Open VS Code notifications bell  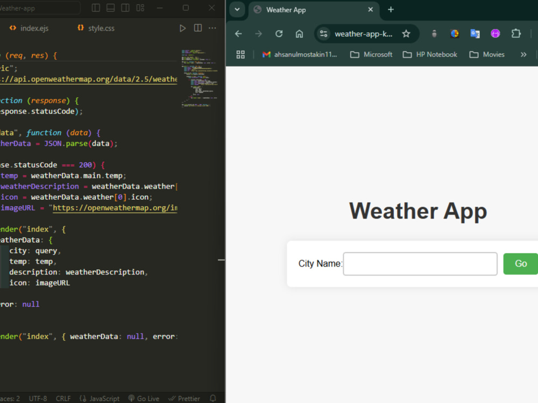(213, 399)
